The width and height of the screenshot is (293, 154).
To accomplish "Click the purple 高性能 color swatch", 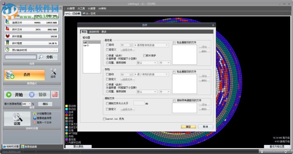I will point(66,139).
